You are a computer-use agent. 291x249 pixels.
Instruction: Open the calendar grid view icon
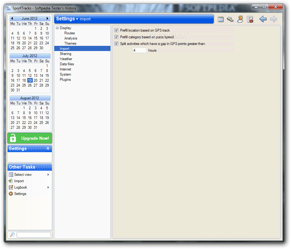(221, 19)
